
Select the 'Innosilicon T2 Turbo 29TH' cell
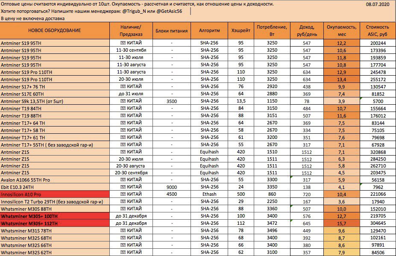click(55, 202)
